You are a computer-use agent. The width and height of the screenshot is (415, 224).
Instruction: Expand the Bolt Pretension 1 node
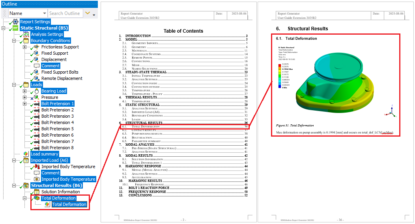(x=24, y=104)
